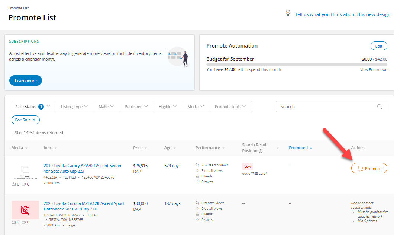Remove the For Sale filter chip

(34, 120)
